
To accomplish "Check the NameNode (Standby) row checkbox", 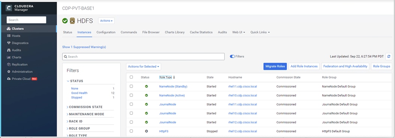I will (x=131, y=86).
